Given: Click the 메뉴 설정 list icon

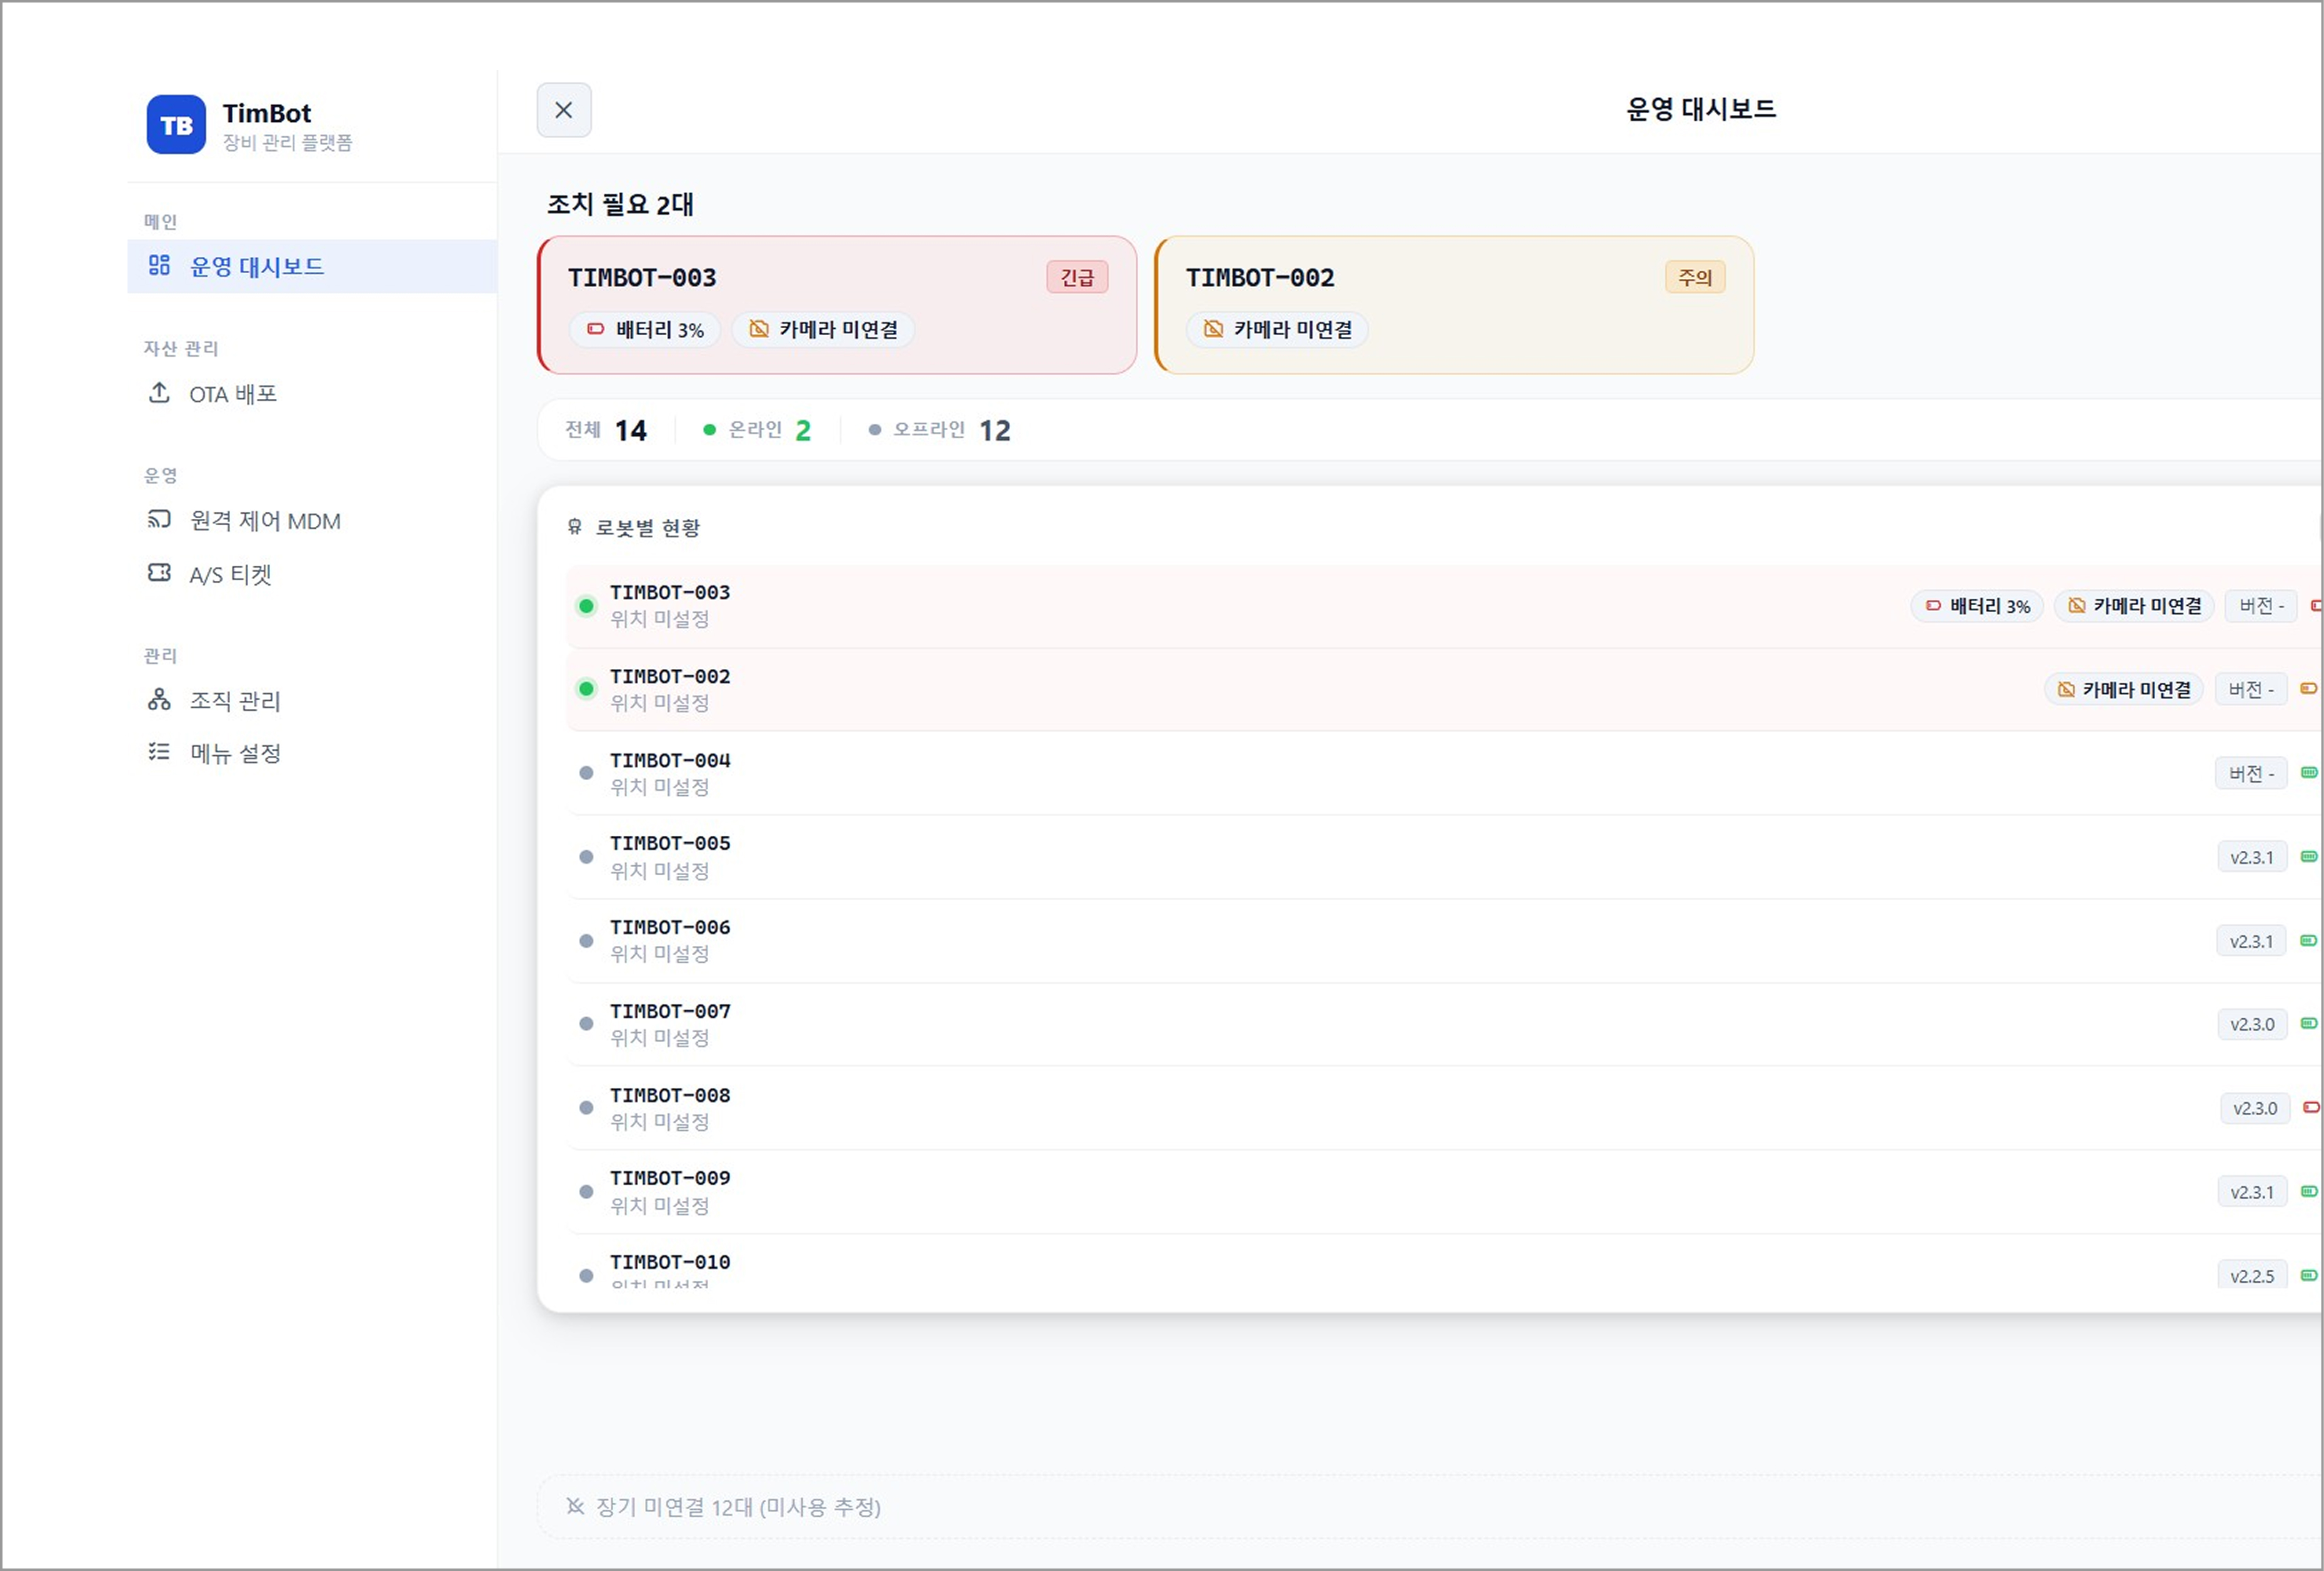Looking at the screenshot, I should click(159, 751).
